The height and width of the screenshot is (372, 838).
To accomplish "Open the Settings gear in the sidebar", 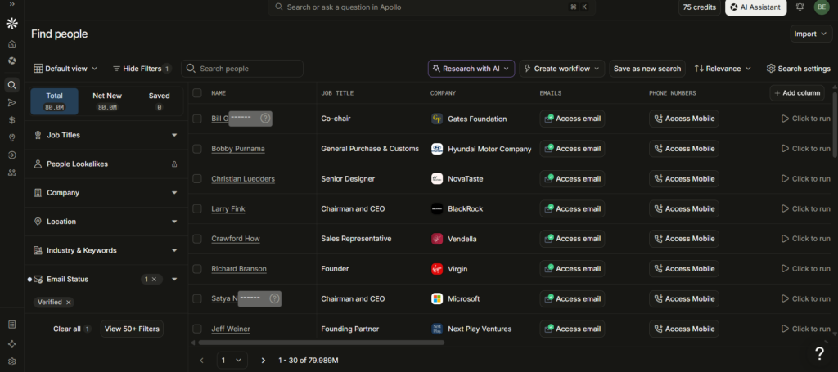I will [x=11, y=361].
